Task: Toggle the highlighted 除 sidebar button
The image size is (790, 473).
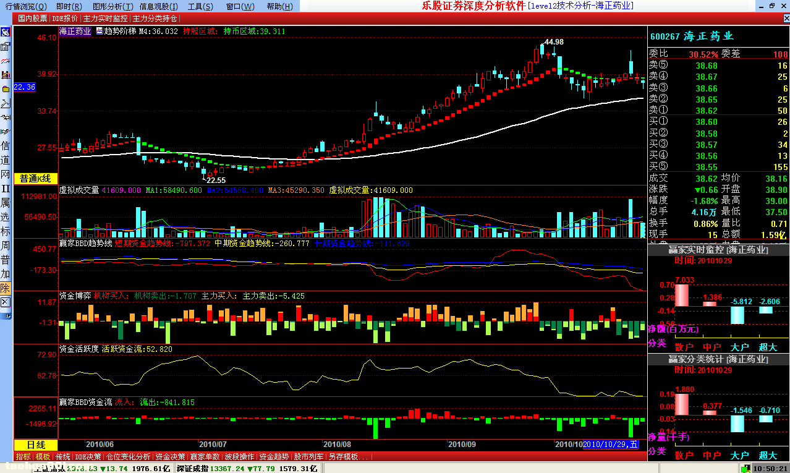Action: [6, 288]
